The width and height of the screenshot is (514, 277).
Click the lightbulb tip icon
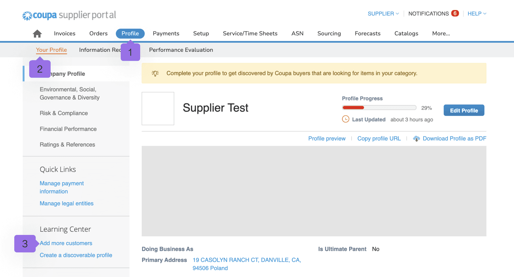coord(155,73)
